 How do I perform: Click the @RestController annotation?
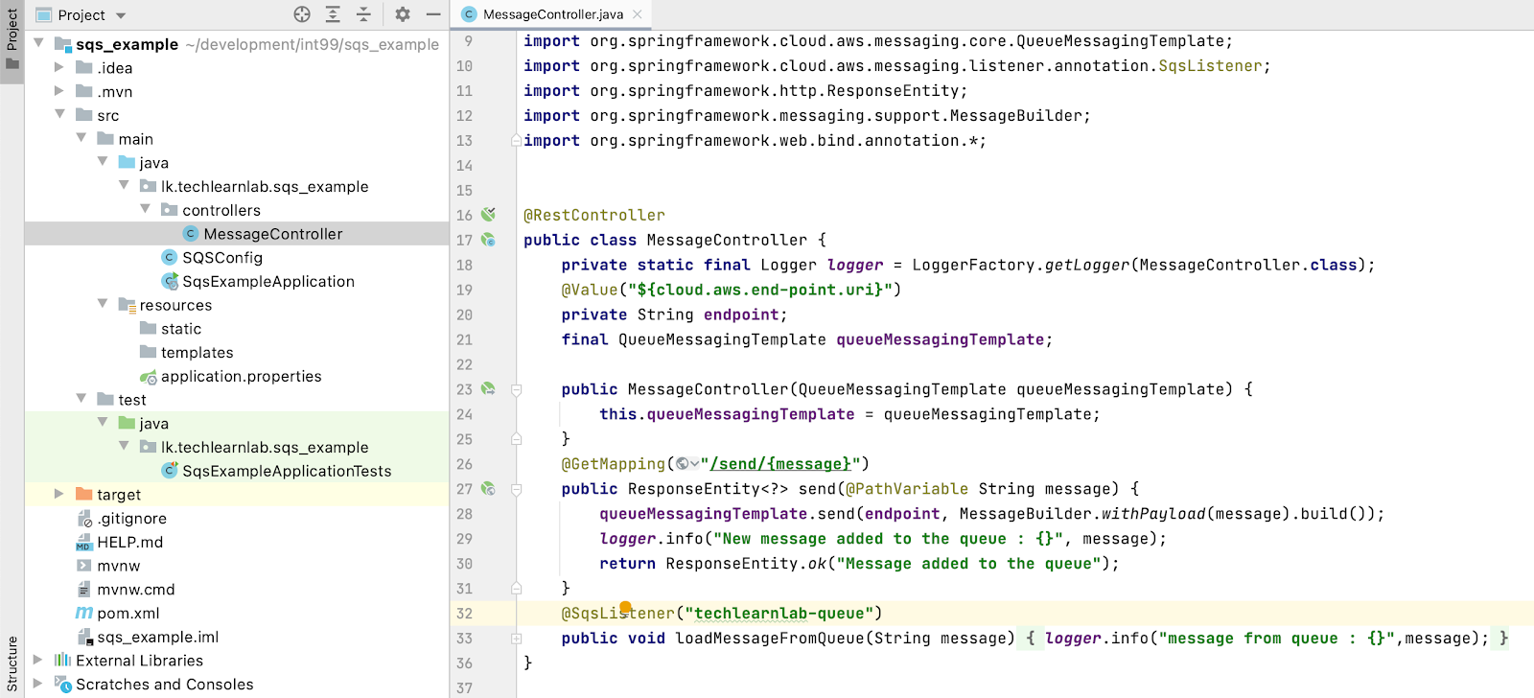click(593, 215)
